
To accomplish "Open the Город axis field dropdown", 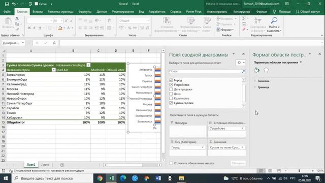I will click(203, 147).
